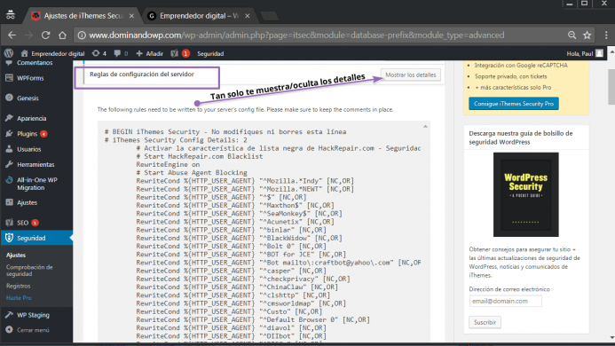Click the zoom magnifier icon in address bar
Viewport: 615px width, 346px height.
click(x=572, y=35)
